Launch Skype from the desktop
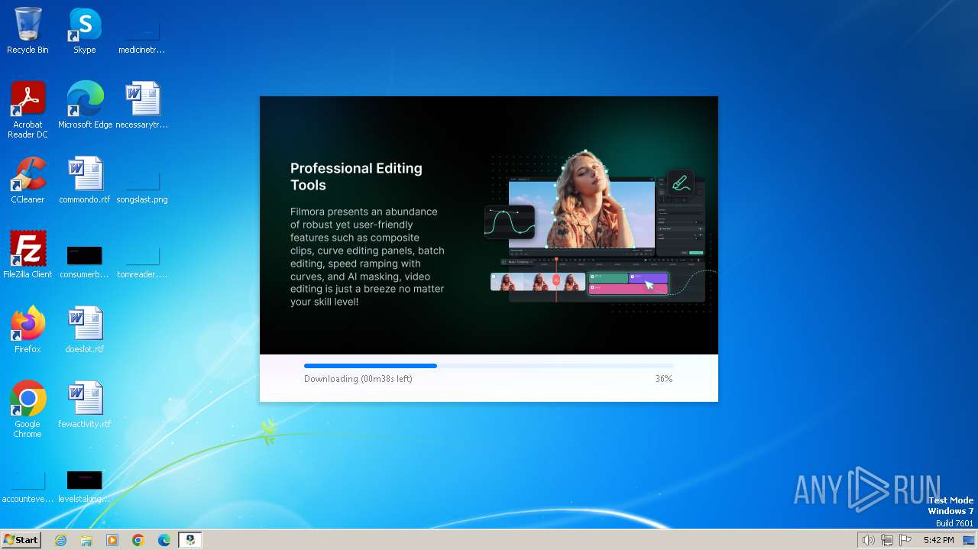The height and width of the screenshot is (550, 978). [x=85, y=31]
